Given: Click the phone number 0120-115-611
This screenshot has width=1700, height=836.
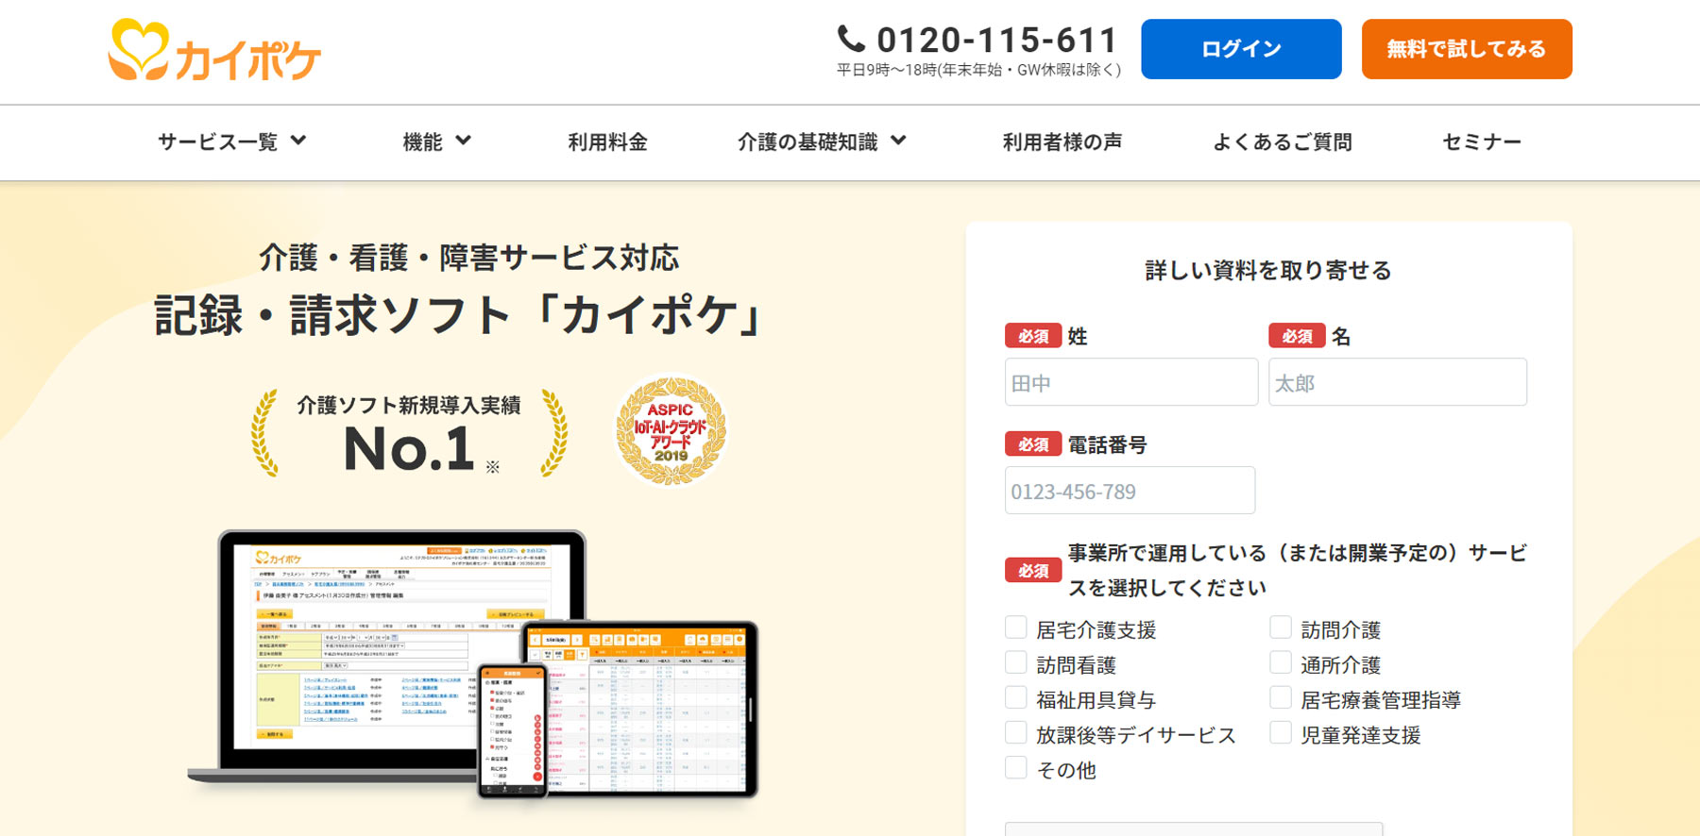Looking at the screenshot, I should point(996,40).
